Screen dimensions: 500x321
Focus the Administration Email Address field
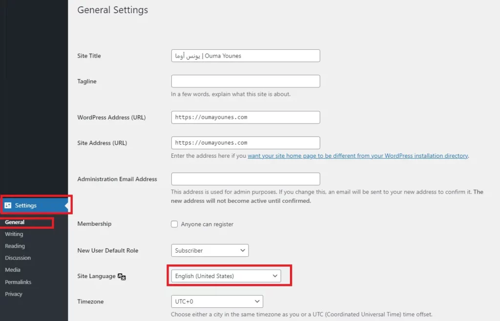(246, 179)
